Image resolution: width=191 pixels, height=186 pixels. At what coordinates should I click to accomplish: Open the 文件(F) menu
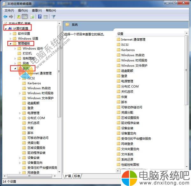pos(10,10)
